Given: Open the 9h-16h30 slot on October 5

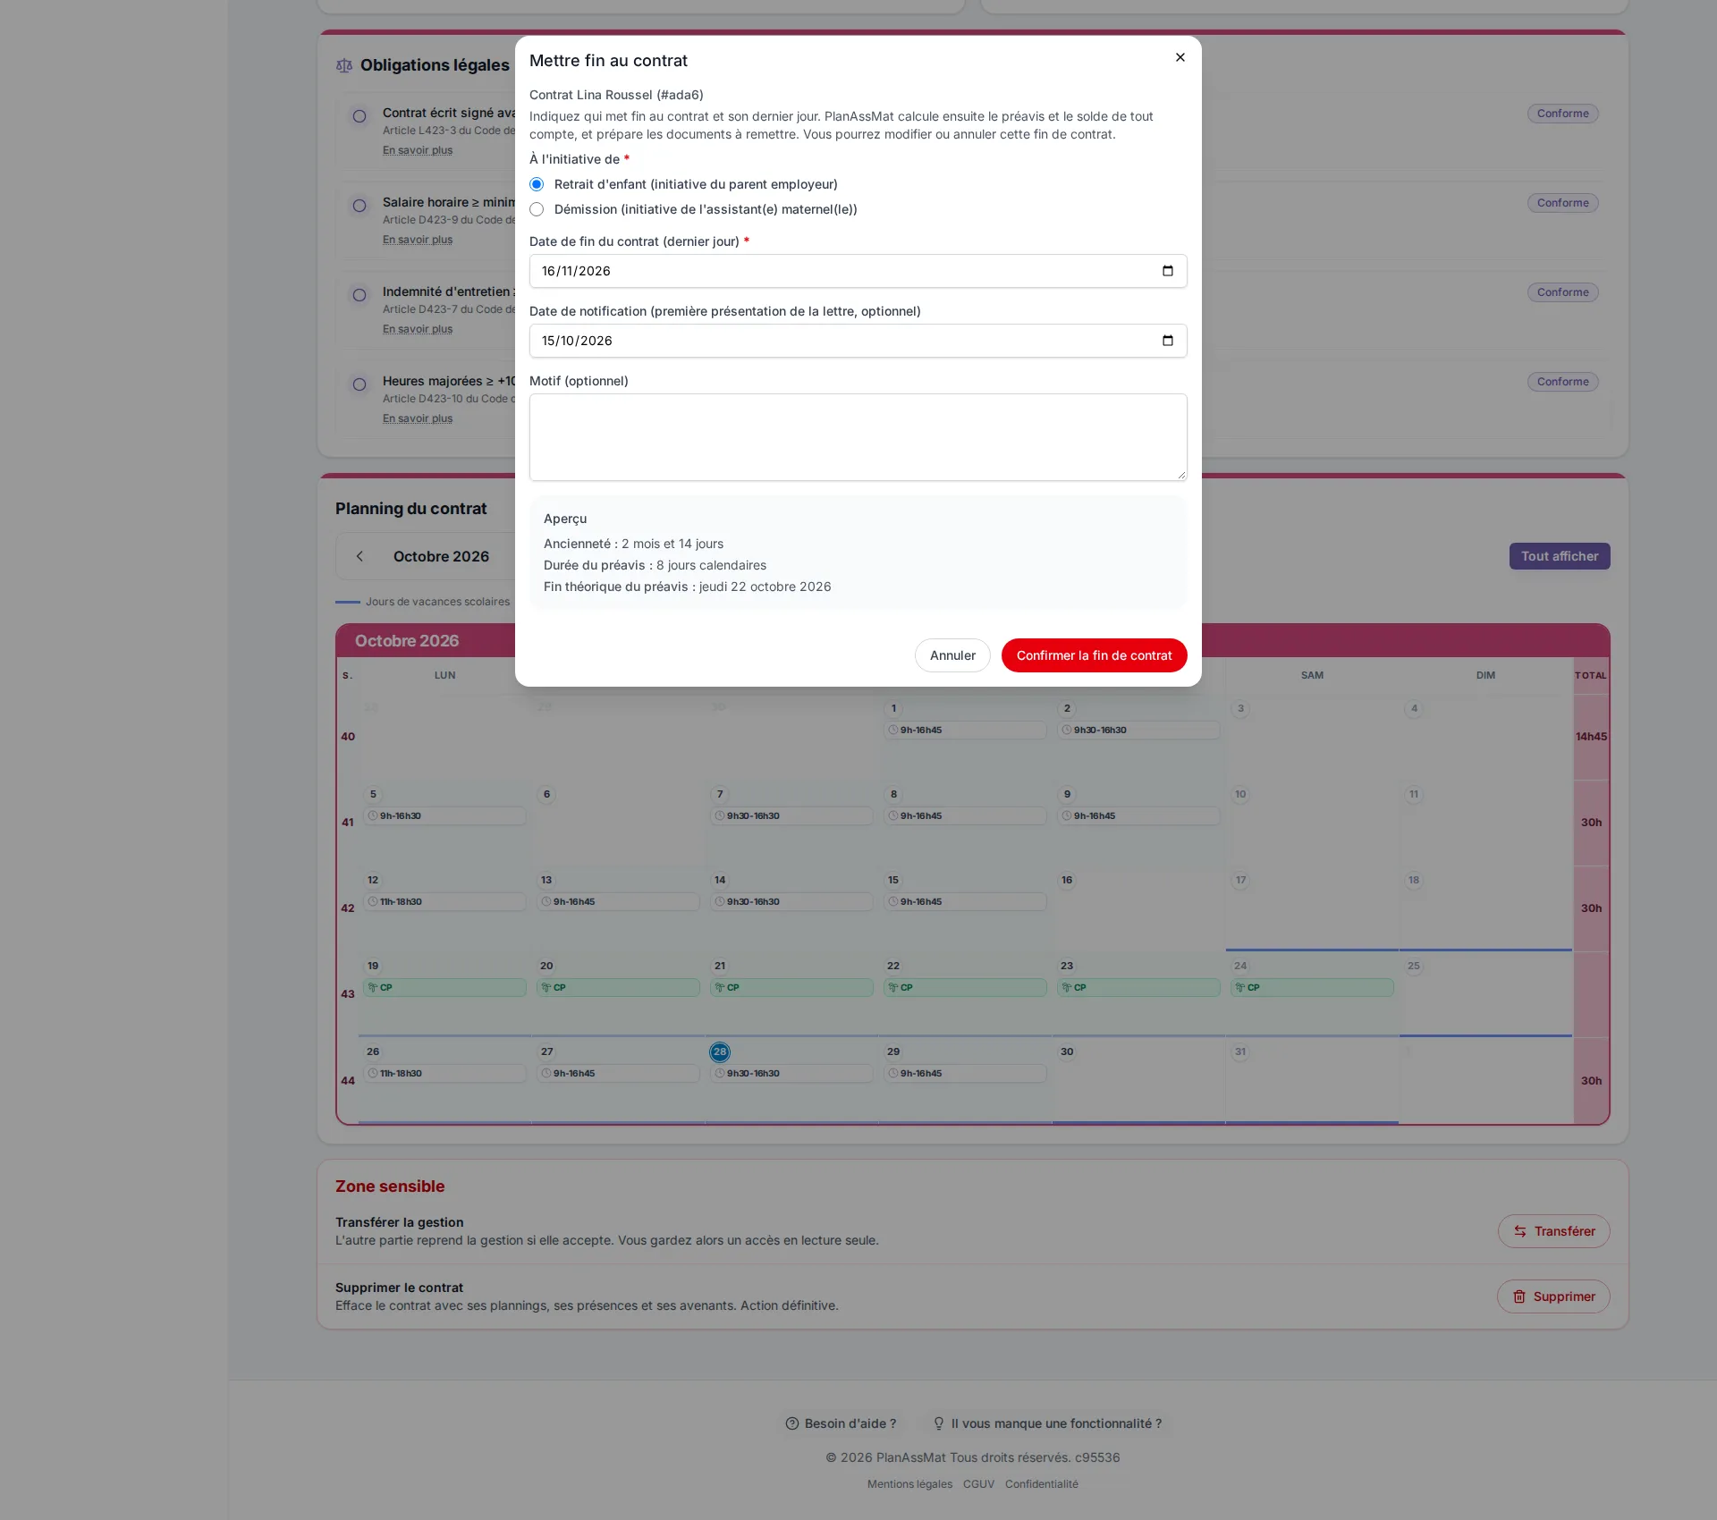Looking at the screenshot, I should [x=444, y=816].
